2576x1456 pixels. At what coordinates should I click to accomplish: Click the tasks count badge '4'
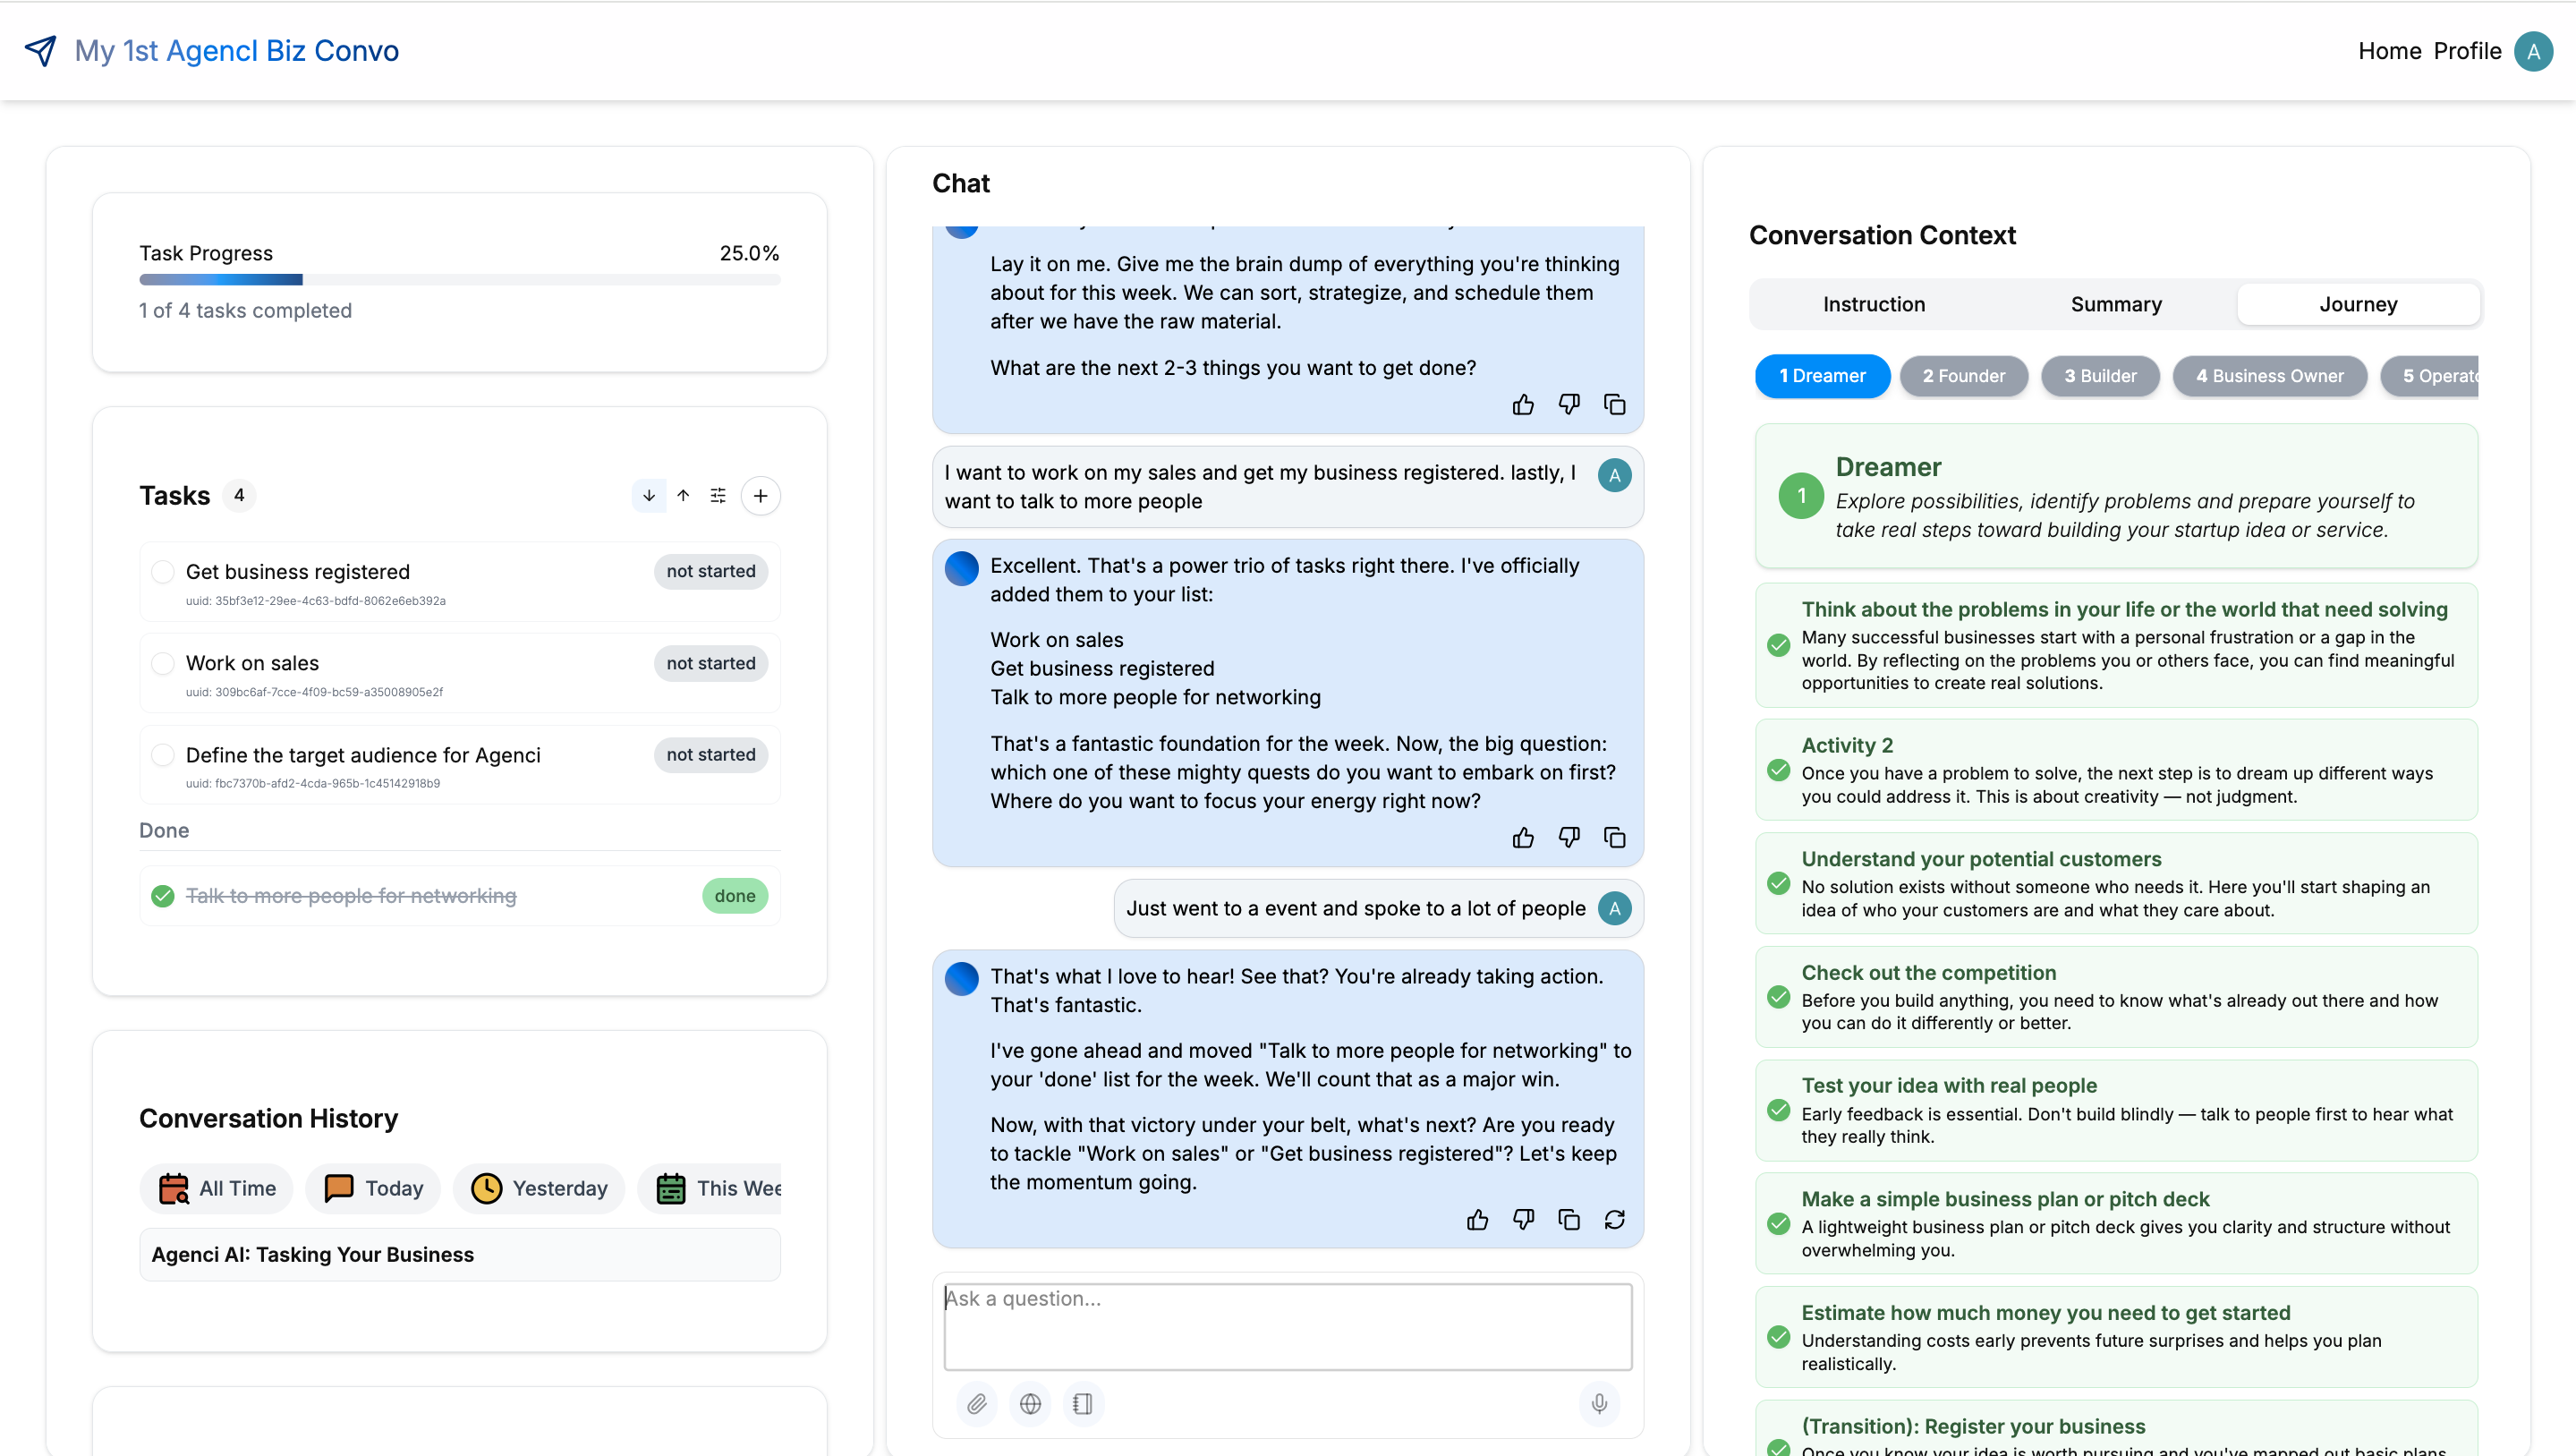pos(239,495)
